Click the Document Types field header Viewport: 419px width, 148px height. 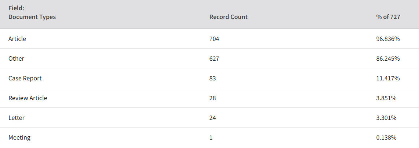pyautogui.click(x=32, y=17)
